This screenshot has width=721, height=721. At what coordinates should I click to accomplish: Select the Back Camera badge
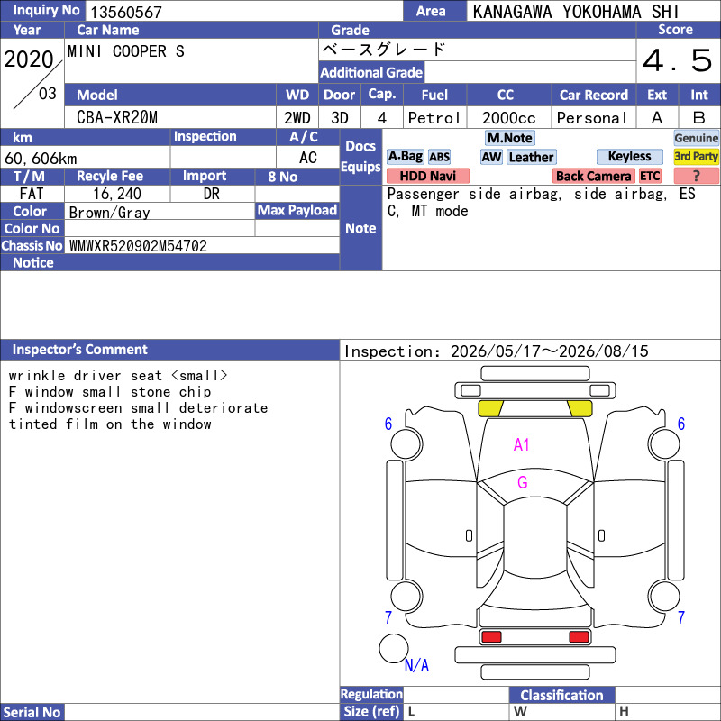tap(593, 176)
